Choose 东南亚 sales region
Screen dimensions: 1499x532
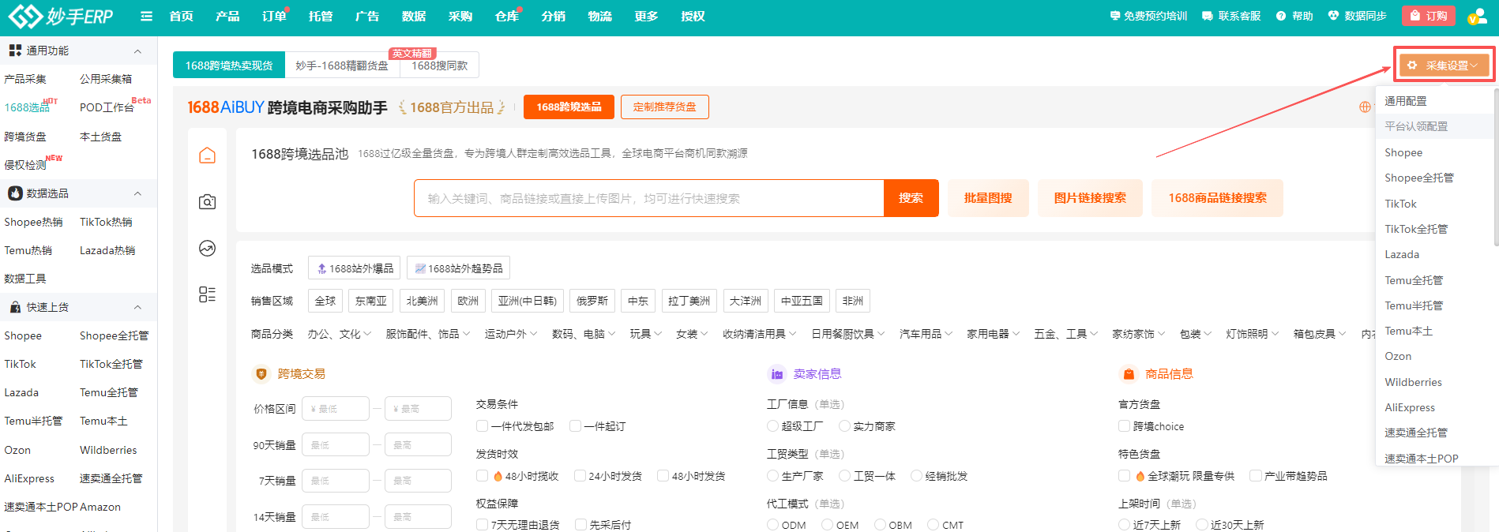[371, 301]
